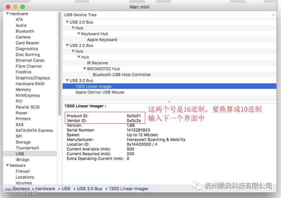281x198 pixels.
Task: Click the Product ID value 0x0b01
Action: pos(134,116)
